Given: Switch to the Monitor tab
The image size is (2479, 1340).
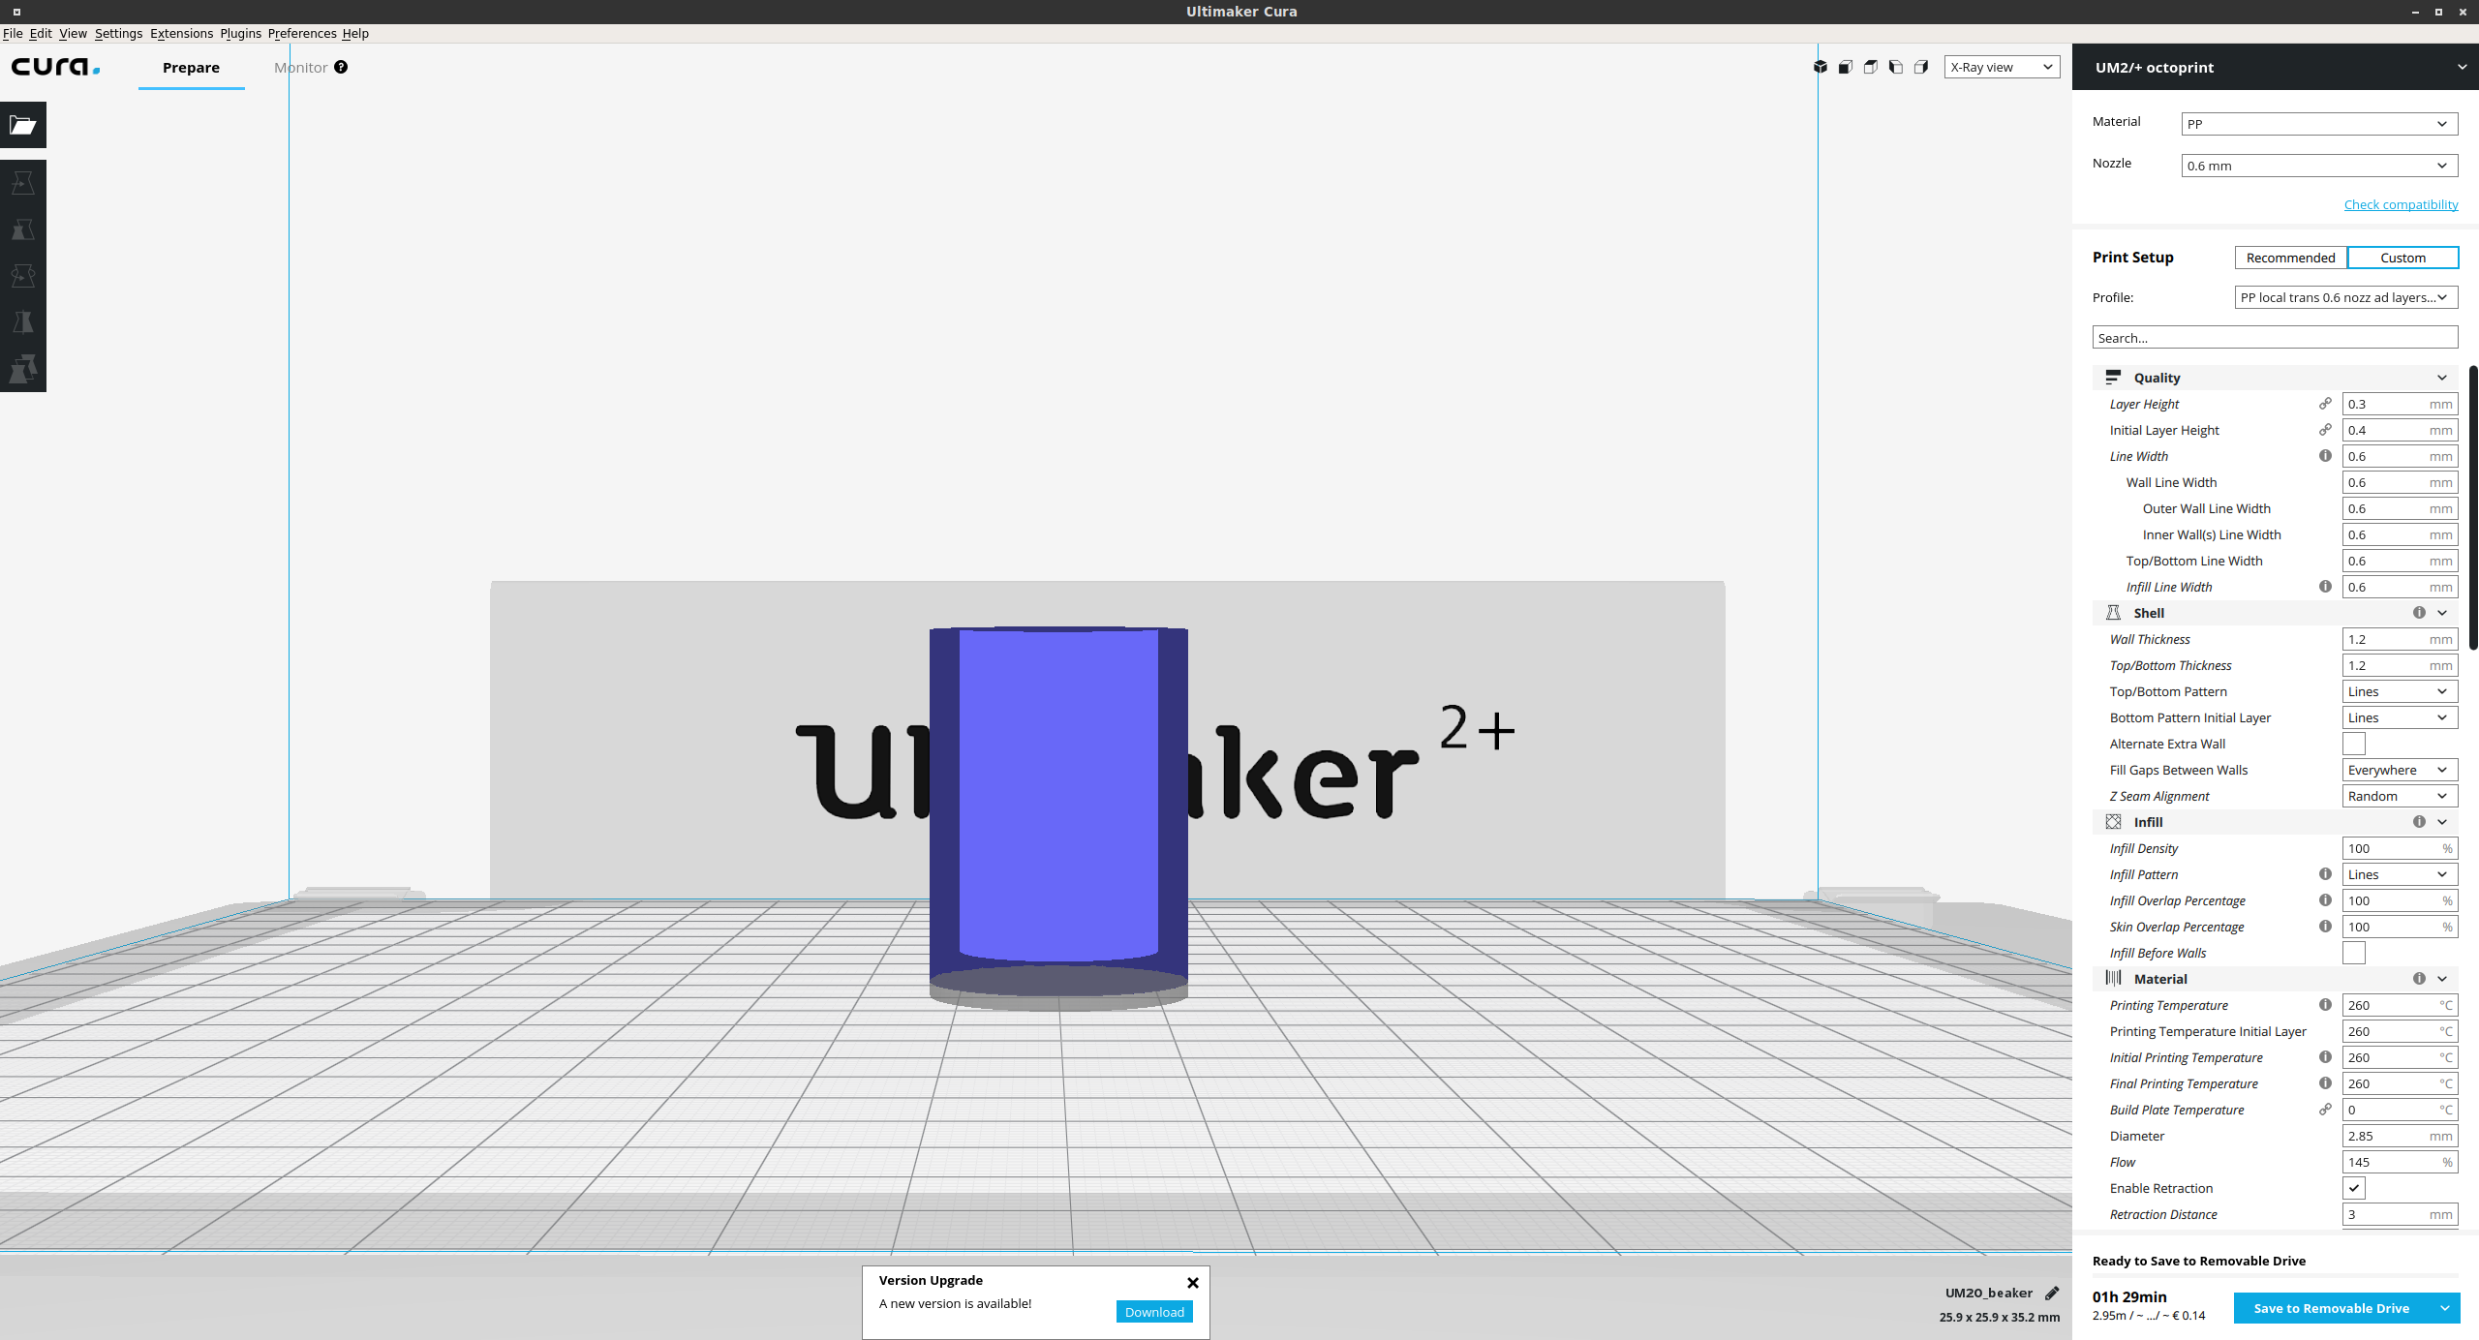Looking at the screenshot, I should (302, 67).
